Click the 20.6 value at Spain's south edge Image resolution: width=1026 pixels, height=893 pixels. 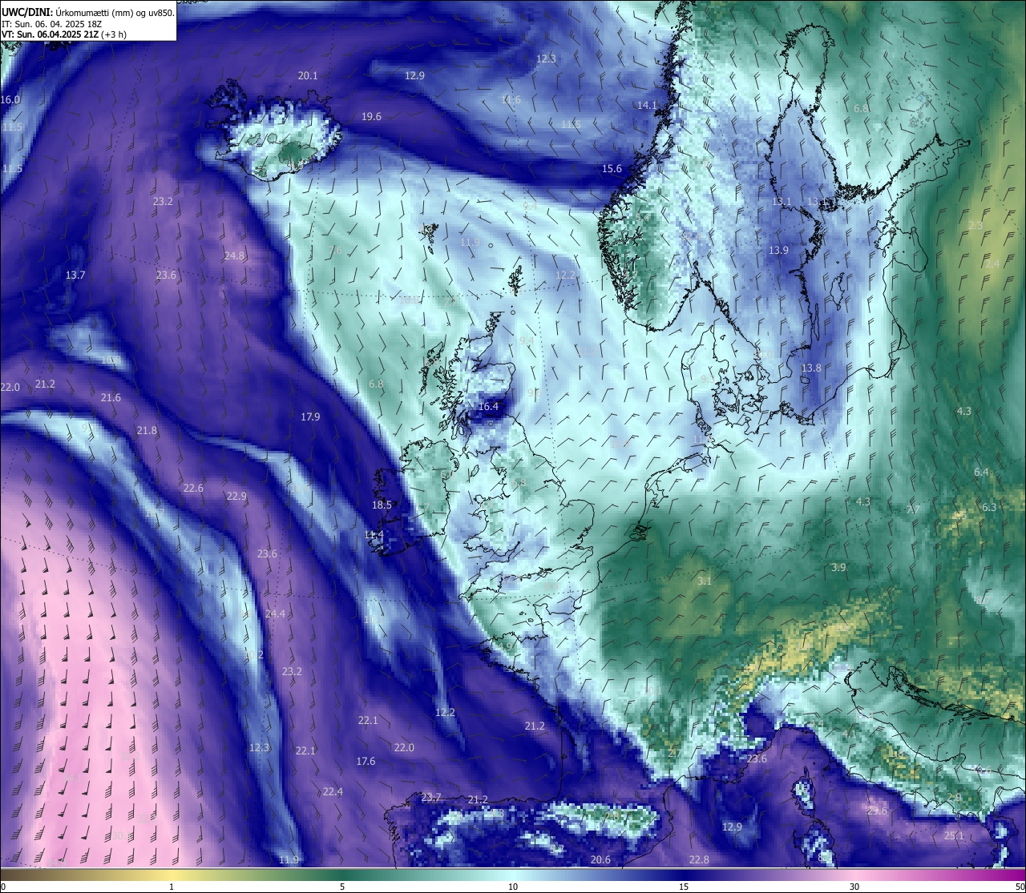point(600,860)
